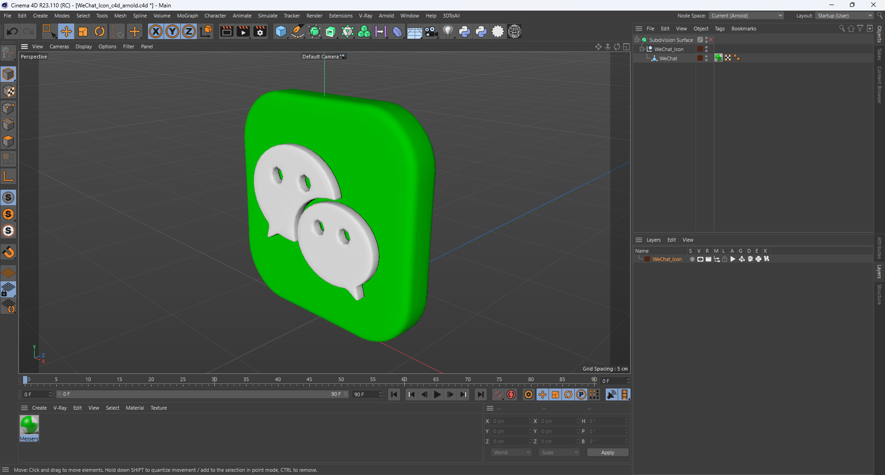Switch to Model mode in left palette

click(x=8, y=74)
